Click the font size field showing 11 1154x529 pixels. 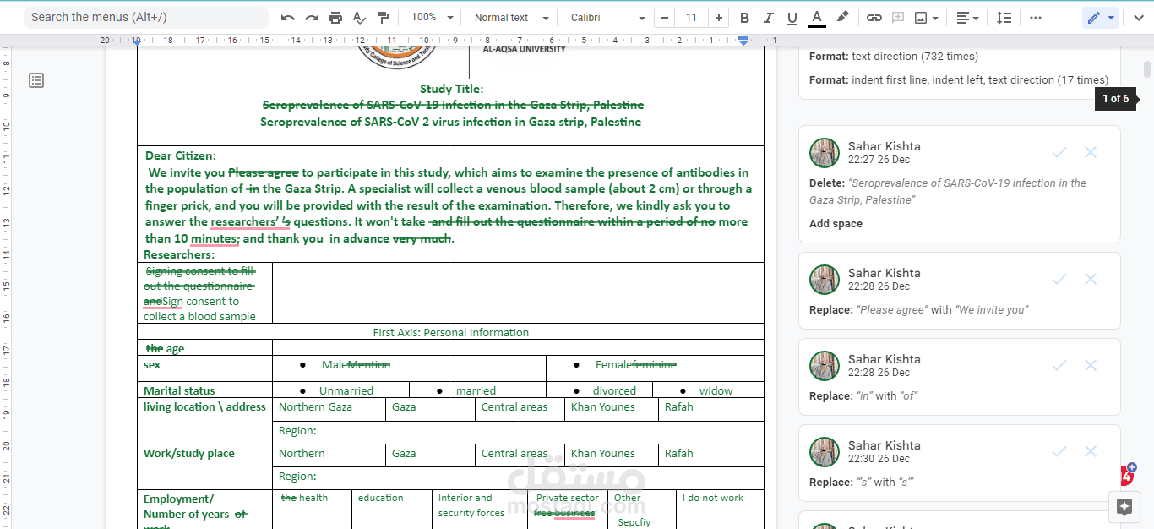point(692,18)
